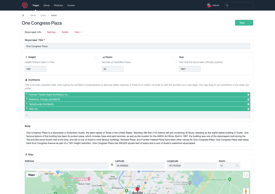Click sort handle for Taylor/Lundy Architects
This screenshot has height=194, width=275.
click(x=27, y=104)
